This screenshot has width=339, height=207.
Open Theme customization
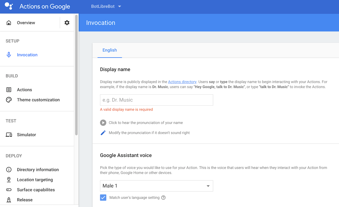point(38,100)
